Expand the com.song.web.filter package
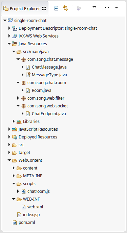Image resolution: width=127 pixels, height=233 pixels. pyautogui.click(x=18, y=98)
